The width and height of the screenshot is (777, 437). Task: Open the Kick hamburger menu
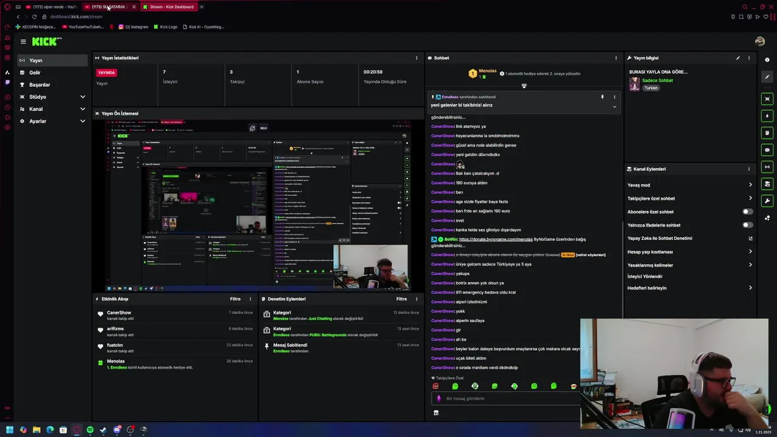(23, 41)
